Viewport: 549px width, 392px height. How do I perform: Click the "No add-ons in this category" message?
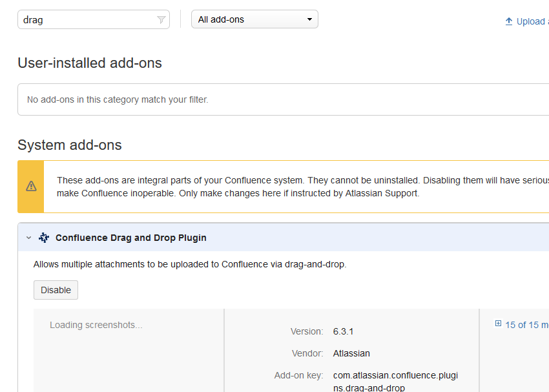118,99
